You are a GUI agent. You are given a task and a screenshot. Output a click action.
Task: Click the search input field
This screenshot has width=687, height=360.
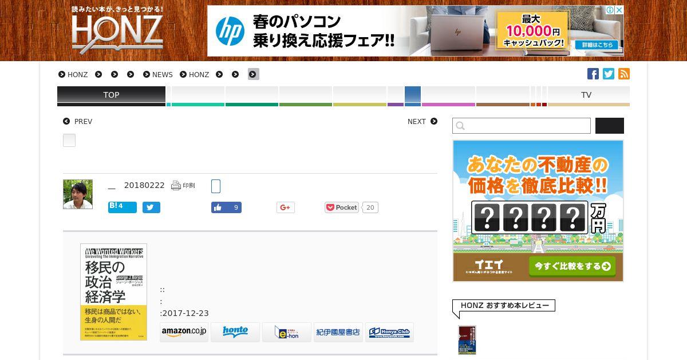click(522, 126)
